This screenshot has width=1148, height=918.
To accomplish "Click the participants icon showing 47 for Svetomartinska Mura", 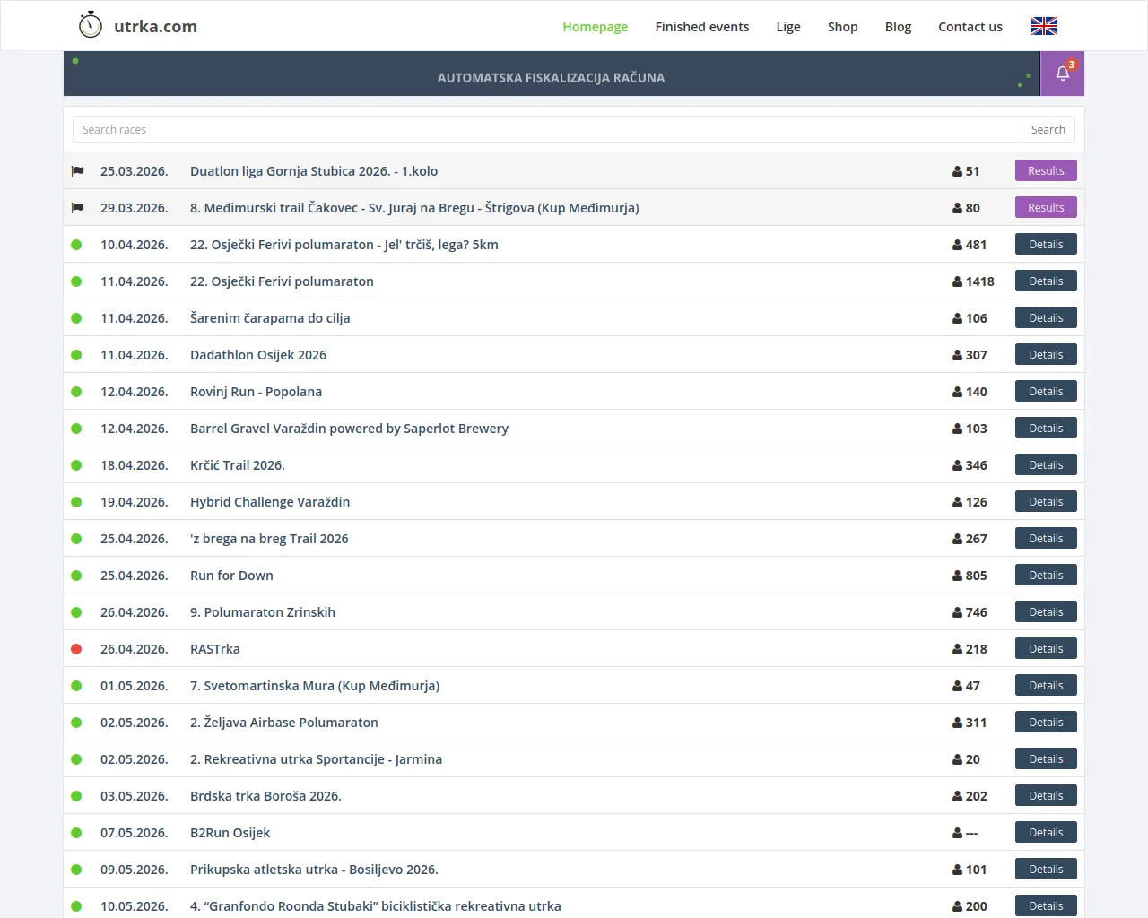I will (959, 685).
